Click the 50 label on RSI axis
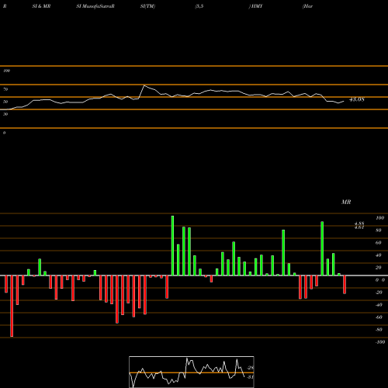This screenshot has height=388, width=388. pos(5,102)
